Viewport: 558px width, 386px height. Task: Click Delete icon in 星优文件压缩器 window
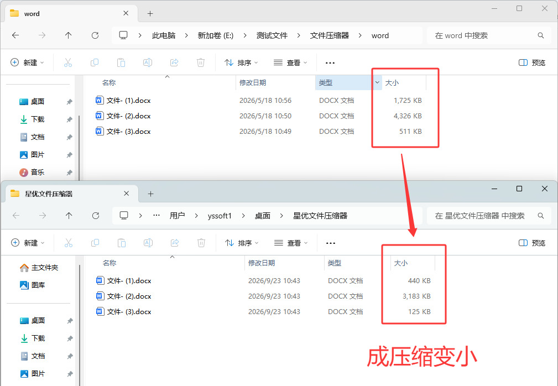[201, 243]
